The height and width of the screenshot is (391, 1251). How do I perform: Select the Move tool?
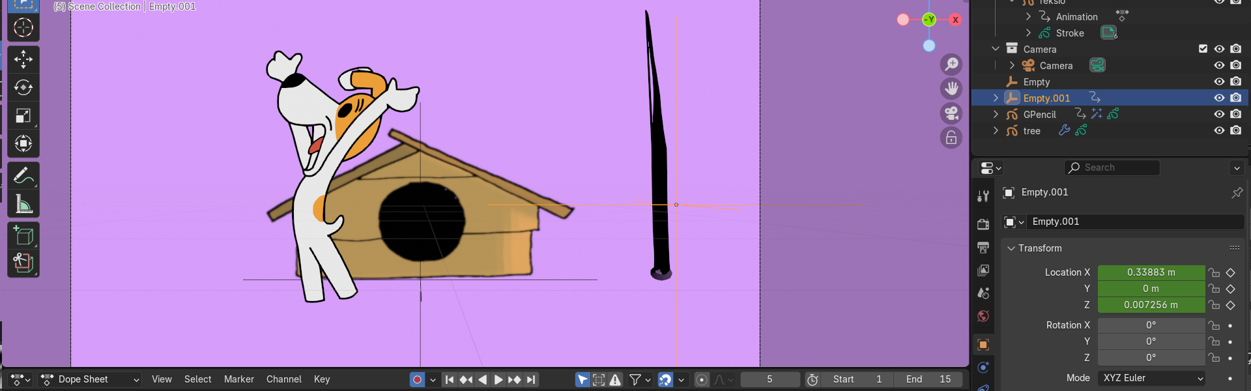23,59
